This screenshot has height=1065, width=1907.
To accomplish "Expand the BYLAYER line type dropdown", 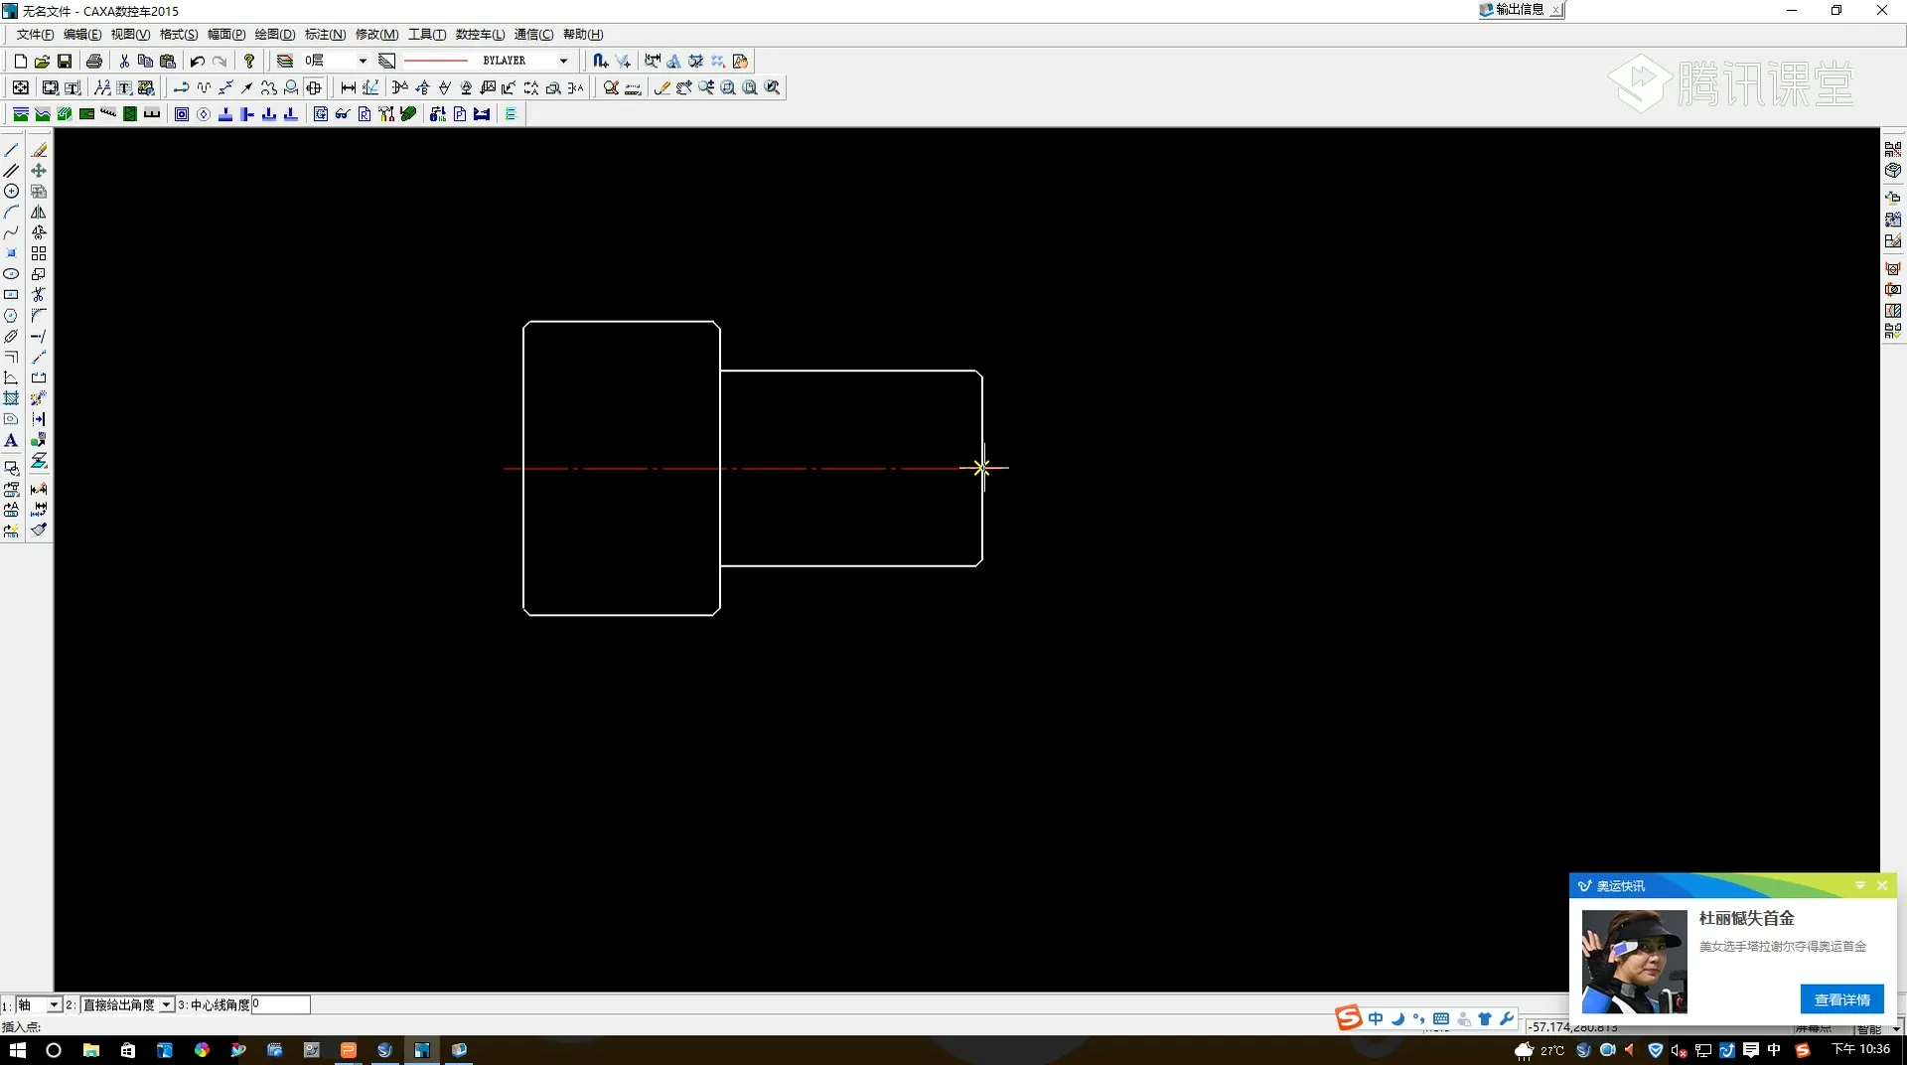I will (563, 61).
